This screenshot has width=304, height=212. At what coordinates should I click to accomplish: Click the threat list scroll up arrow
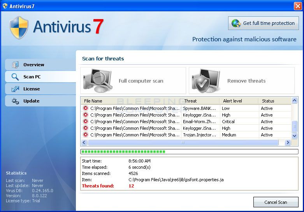(294, 101)
